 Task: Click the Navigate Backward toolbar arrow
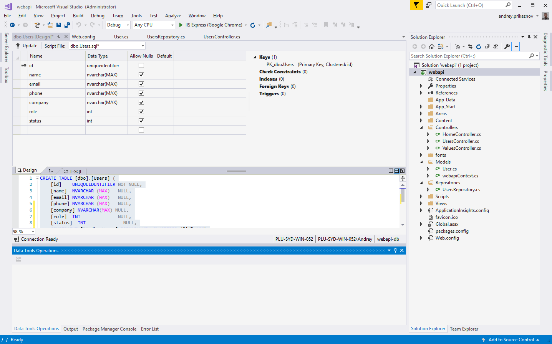click(12, 25)
